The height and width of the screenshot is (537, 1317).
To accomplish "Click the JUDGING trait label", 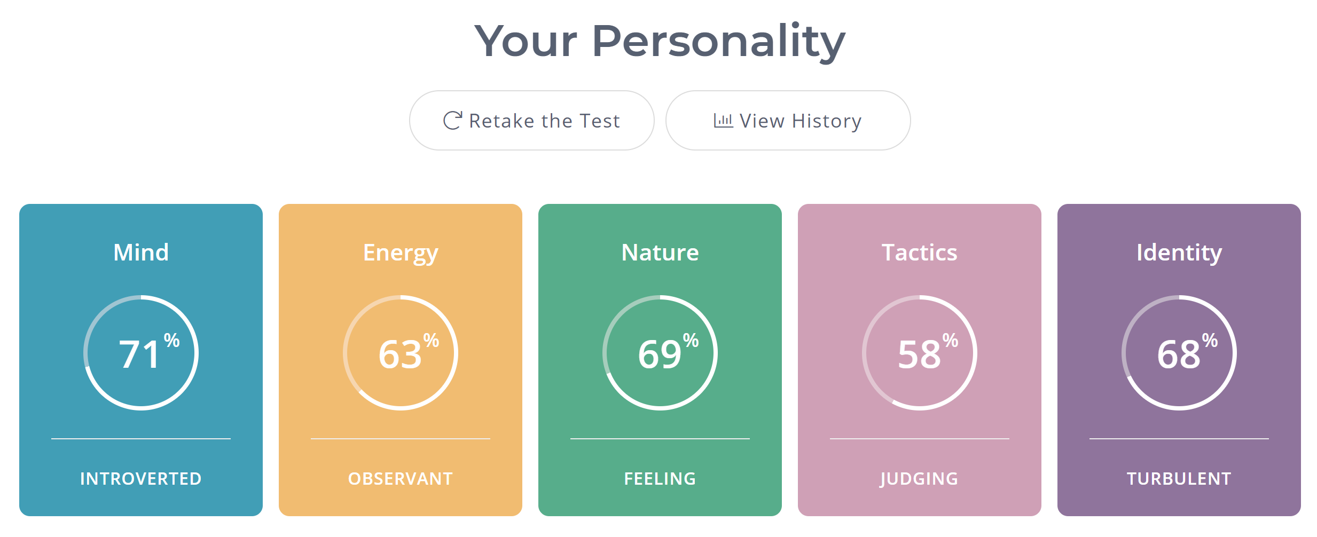I will point(920,478).
